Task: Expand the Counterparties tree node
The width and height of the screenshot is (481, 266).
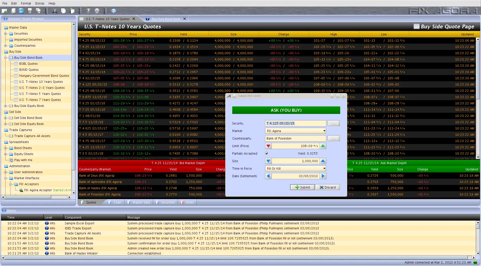Action: tap(5, 46)
